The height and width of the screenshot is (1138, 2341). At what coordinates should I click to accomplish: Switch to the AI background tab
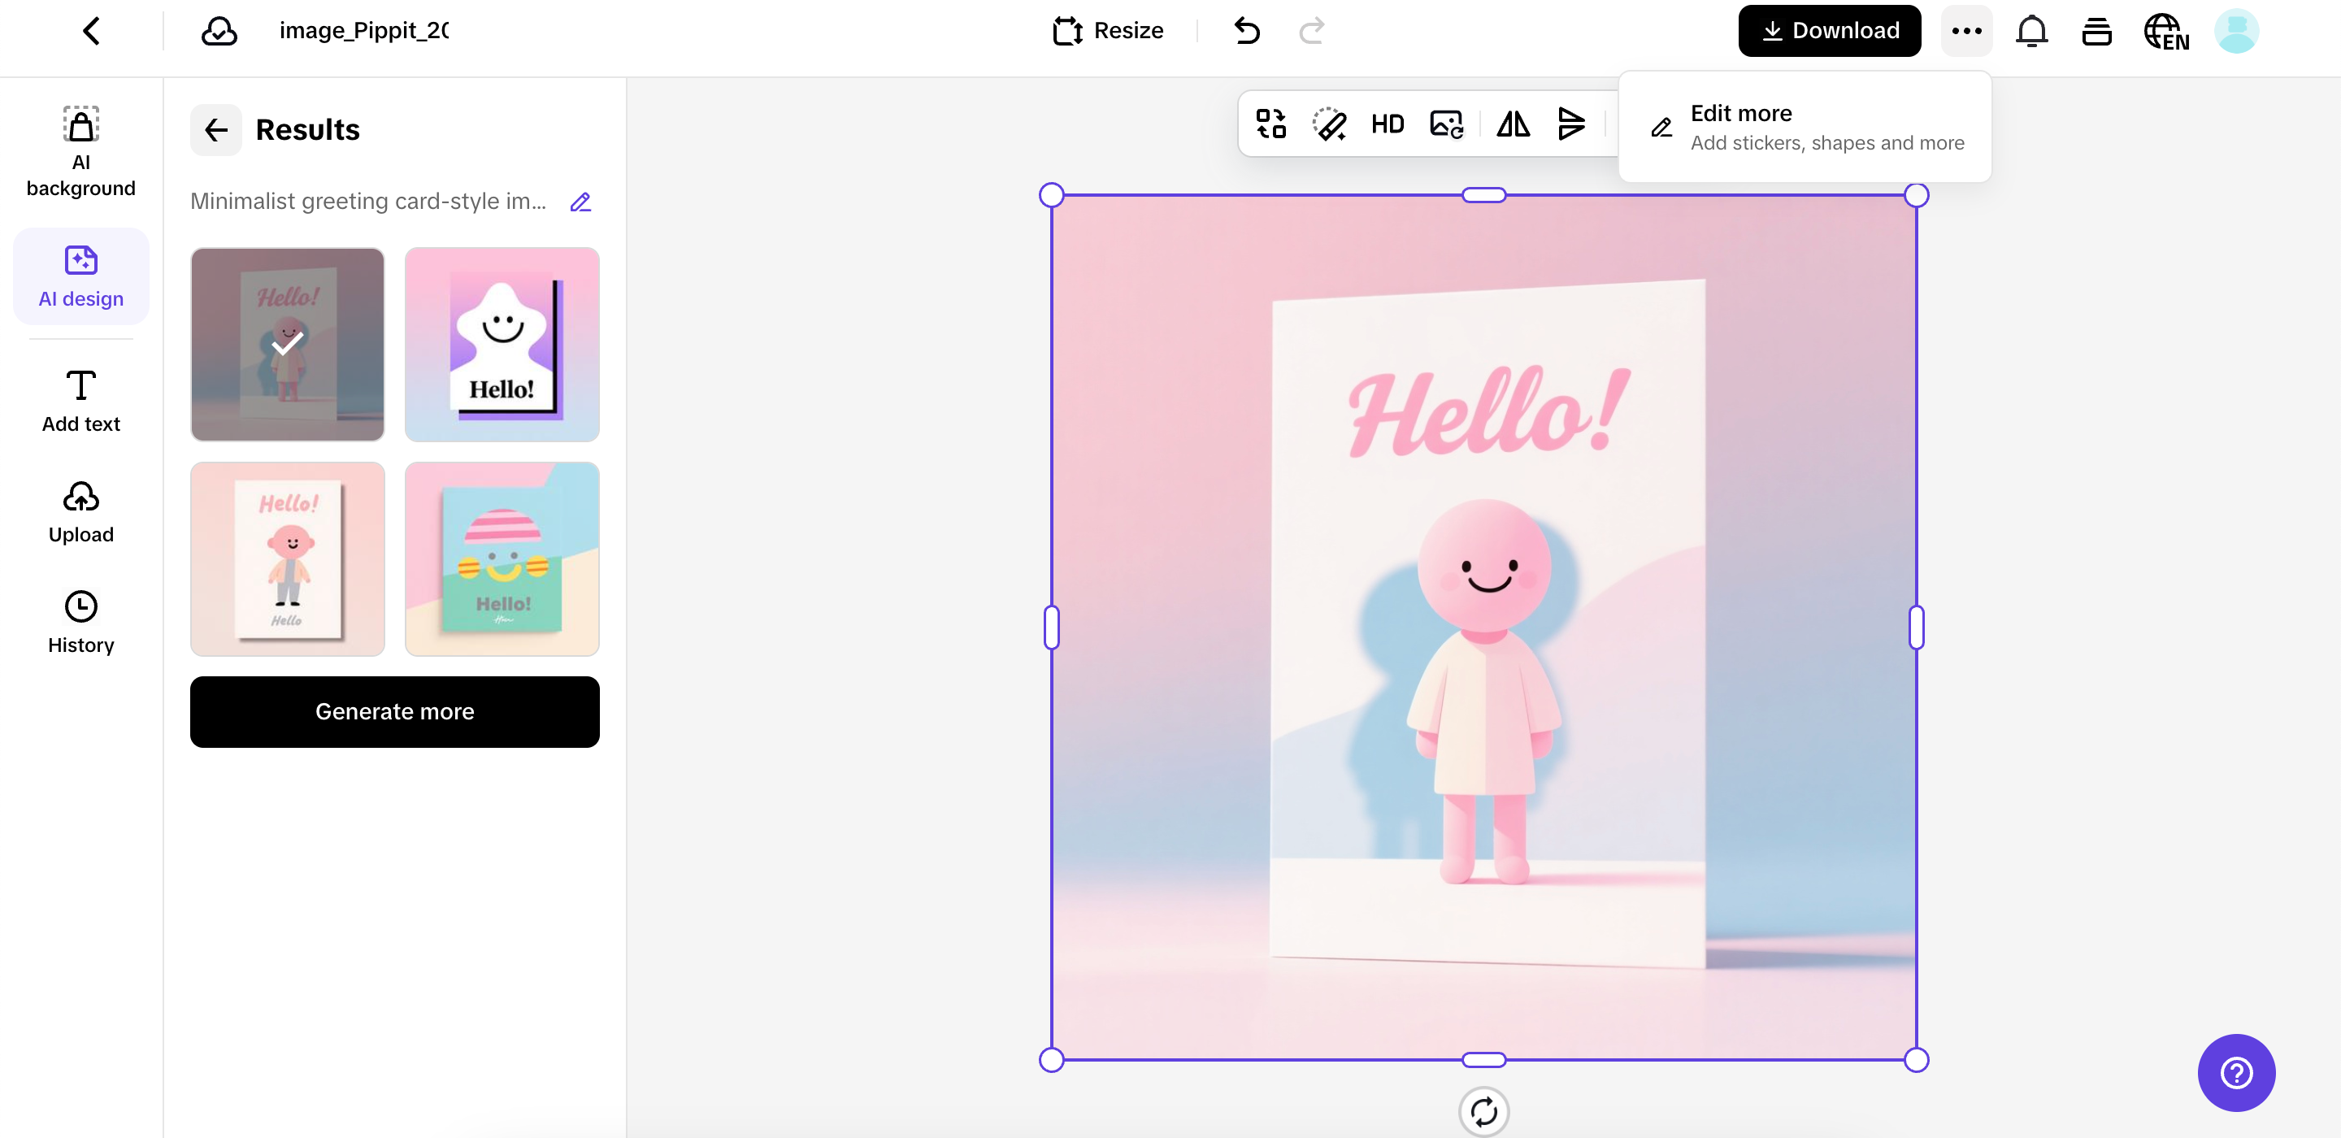81,151
